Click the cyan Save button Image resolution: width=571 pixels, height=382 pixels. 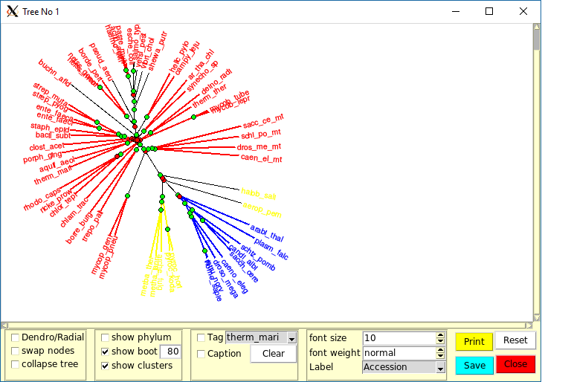[474, 365]
